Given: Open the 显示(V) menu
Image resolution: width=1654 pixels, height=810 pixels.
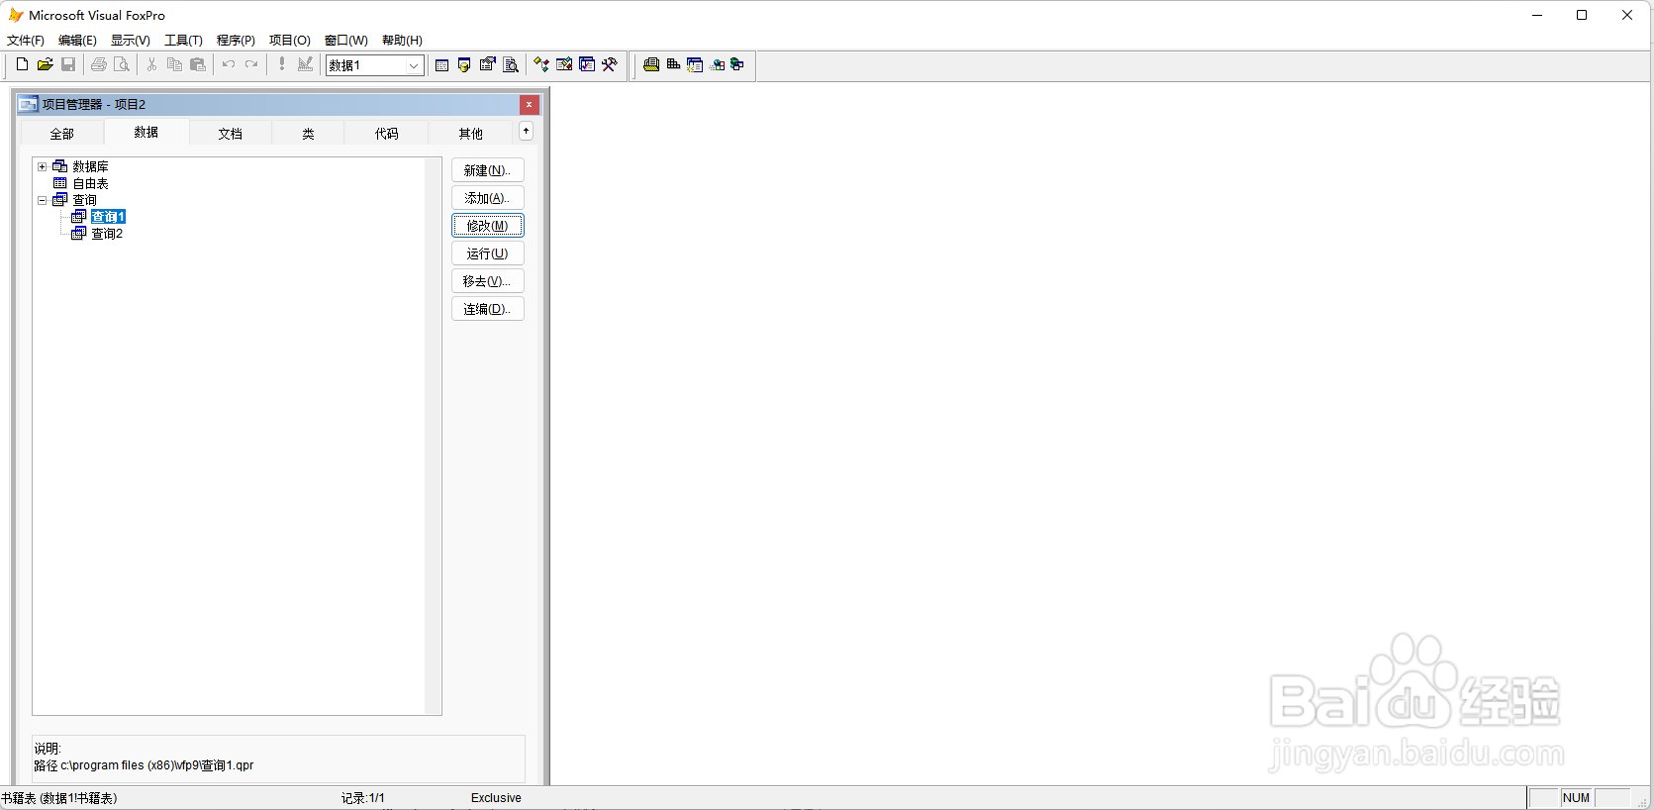Looking at the screenshot, I should coord(131,41).
